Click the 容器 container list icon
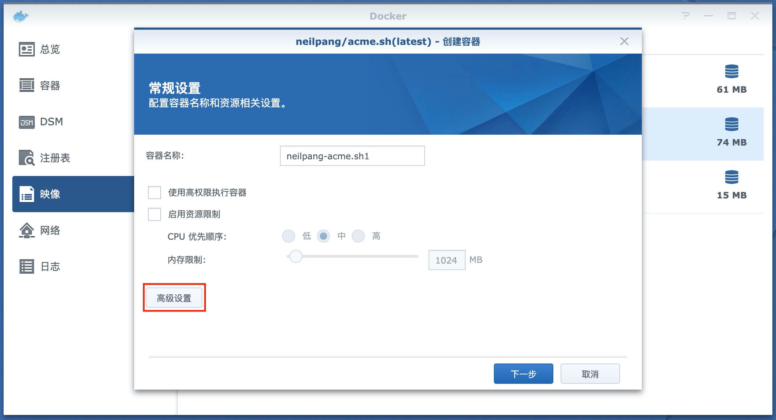 click(x=26, y=85)
